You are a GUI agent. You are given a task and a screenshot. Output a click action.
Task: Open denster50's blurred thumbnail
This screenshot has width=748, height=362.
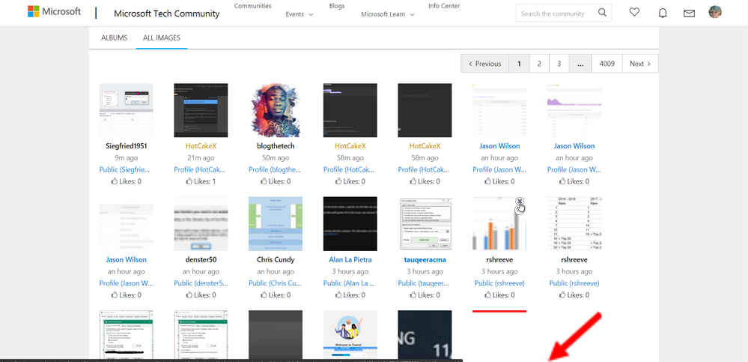(201, 223)
